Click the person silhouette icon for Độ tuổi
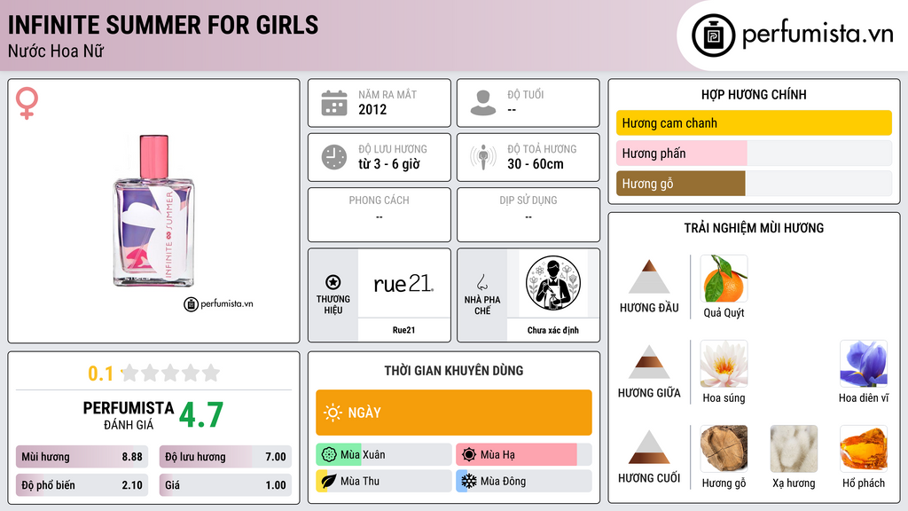 point(483,103)
